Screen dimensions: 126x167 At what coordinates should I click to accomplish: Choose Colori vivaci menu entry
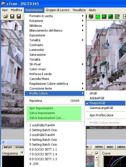(x=55, y=69)
